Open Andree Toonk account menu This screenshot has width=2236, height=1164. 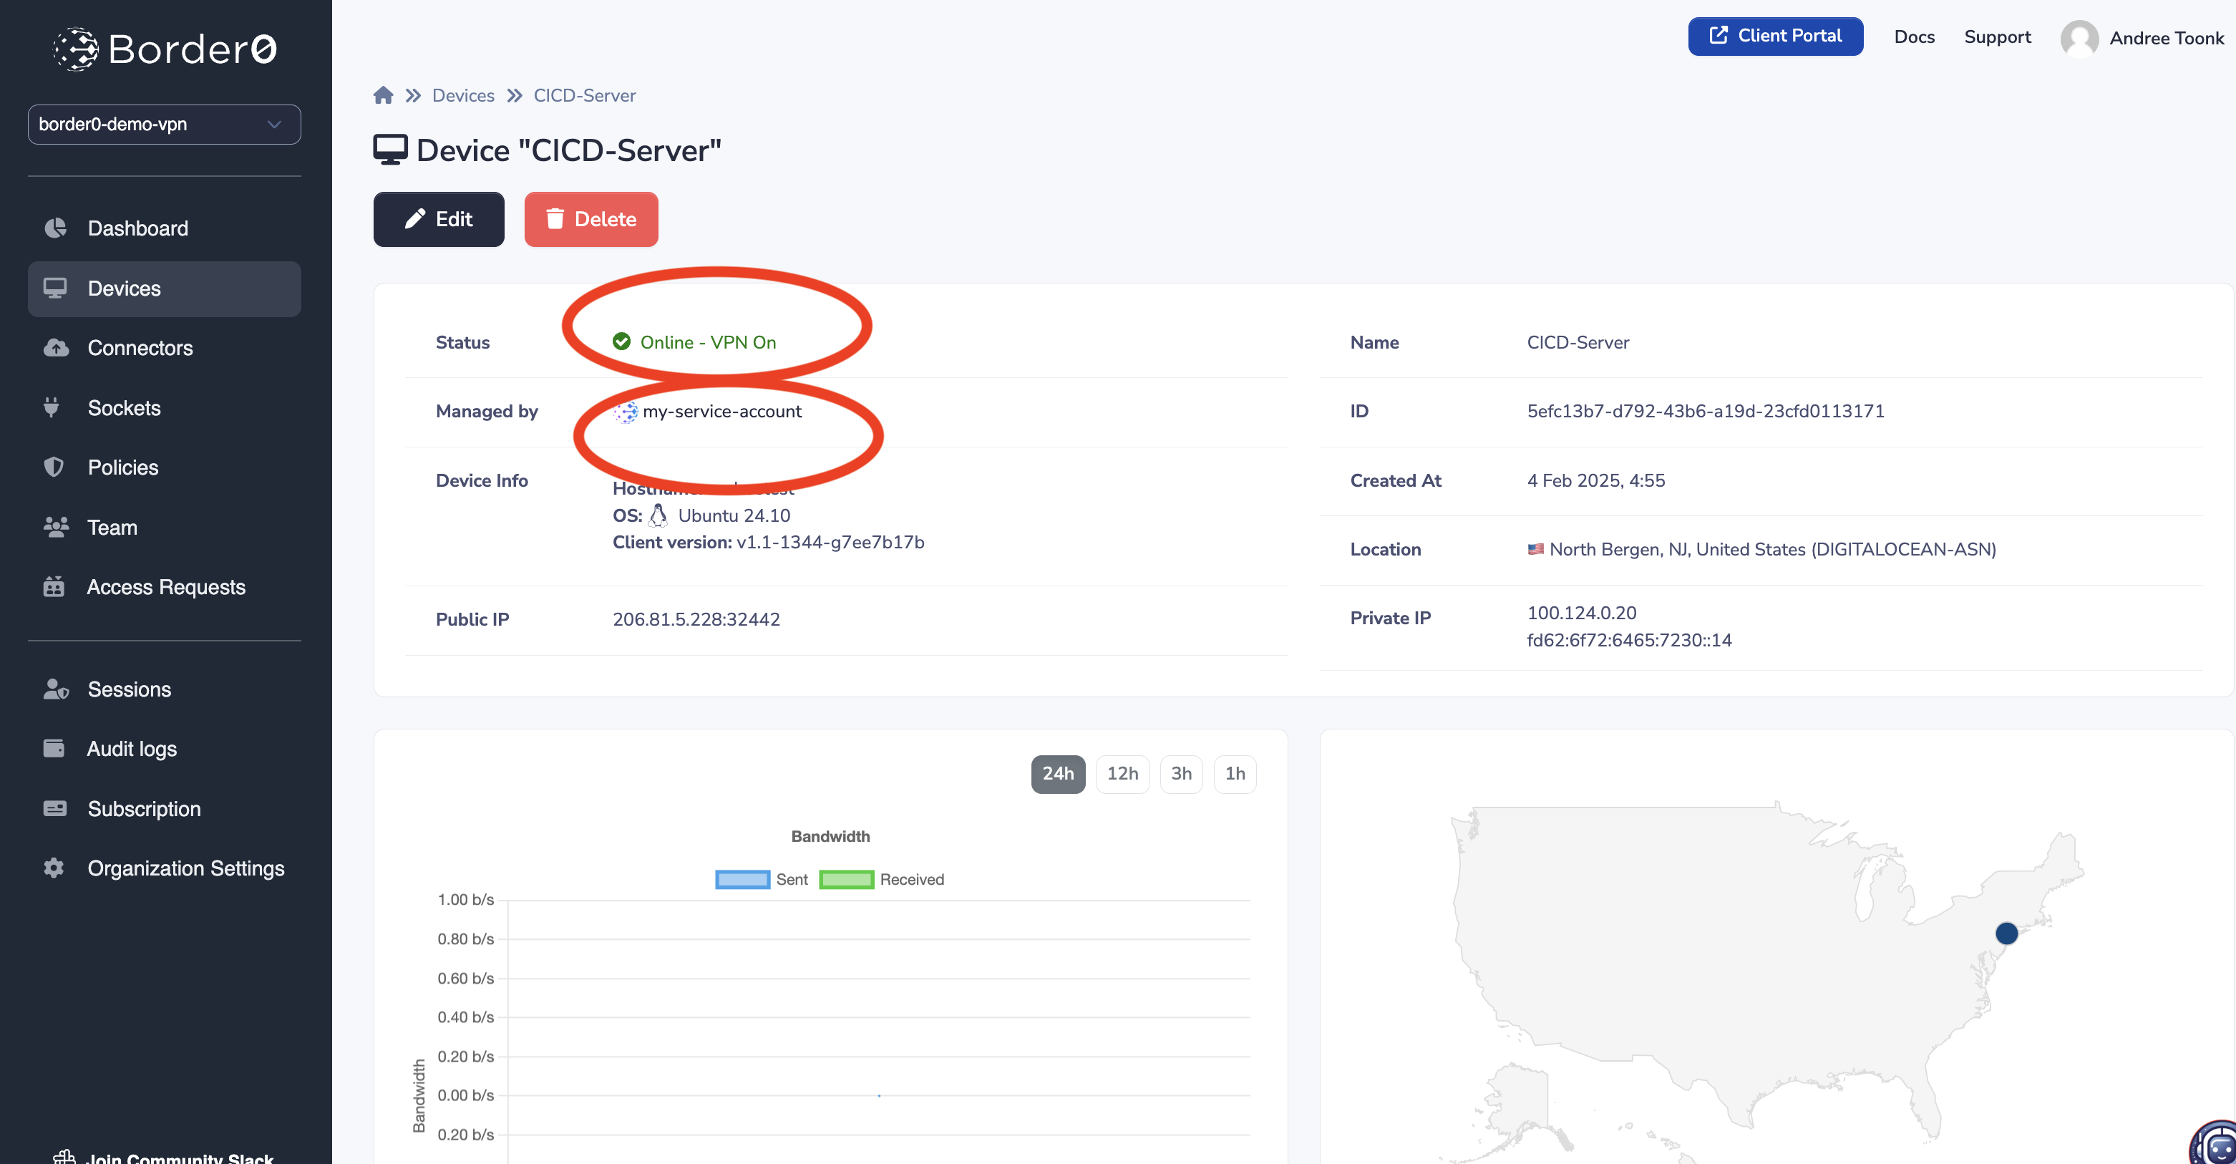pos(2167,38)
